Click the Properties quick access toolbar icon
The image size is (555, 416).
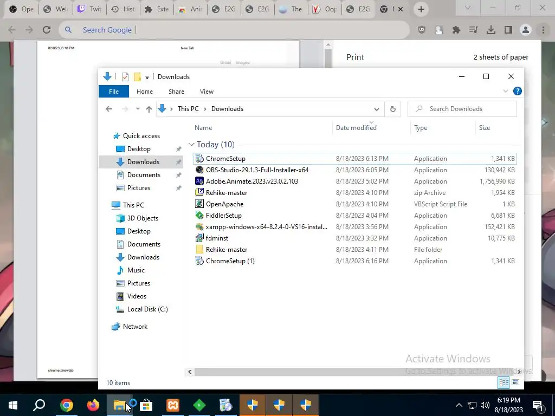pyautogui.click(x=125, y=77)
